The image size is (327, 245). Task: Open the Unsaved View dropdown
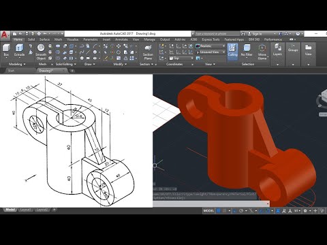(x=211, y=52)
